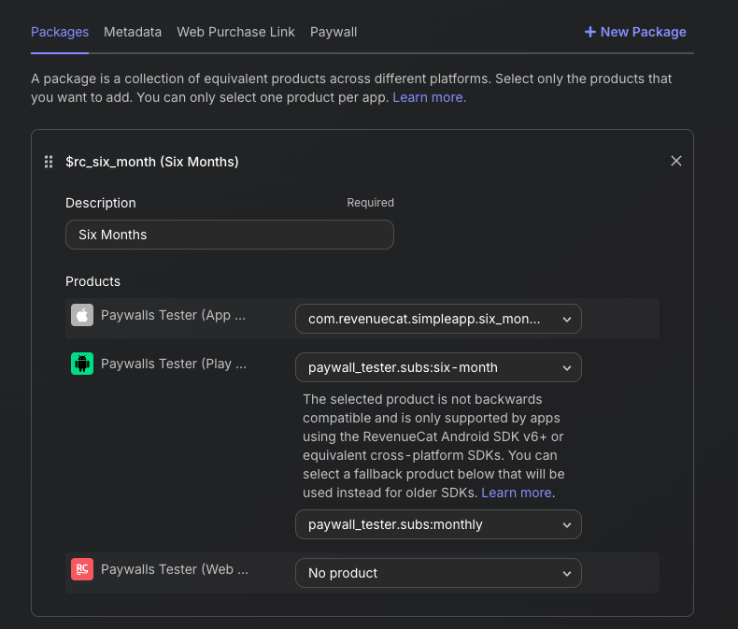Open the No product dropdown for Web

click(x=438, y=573)
